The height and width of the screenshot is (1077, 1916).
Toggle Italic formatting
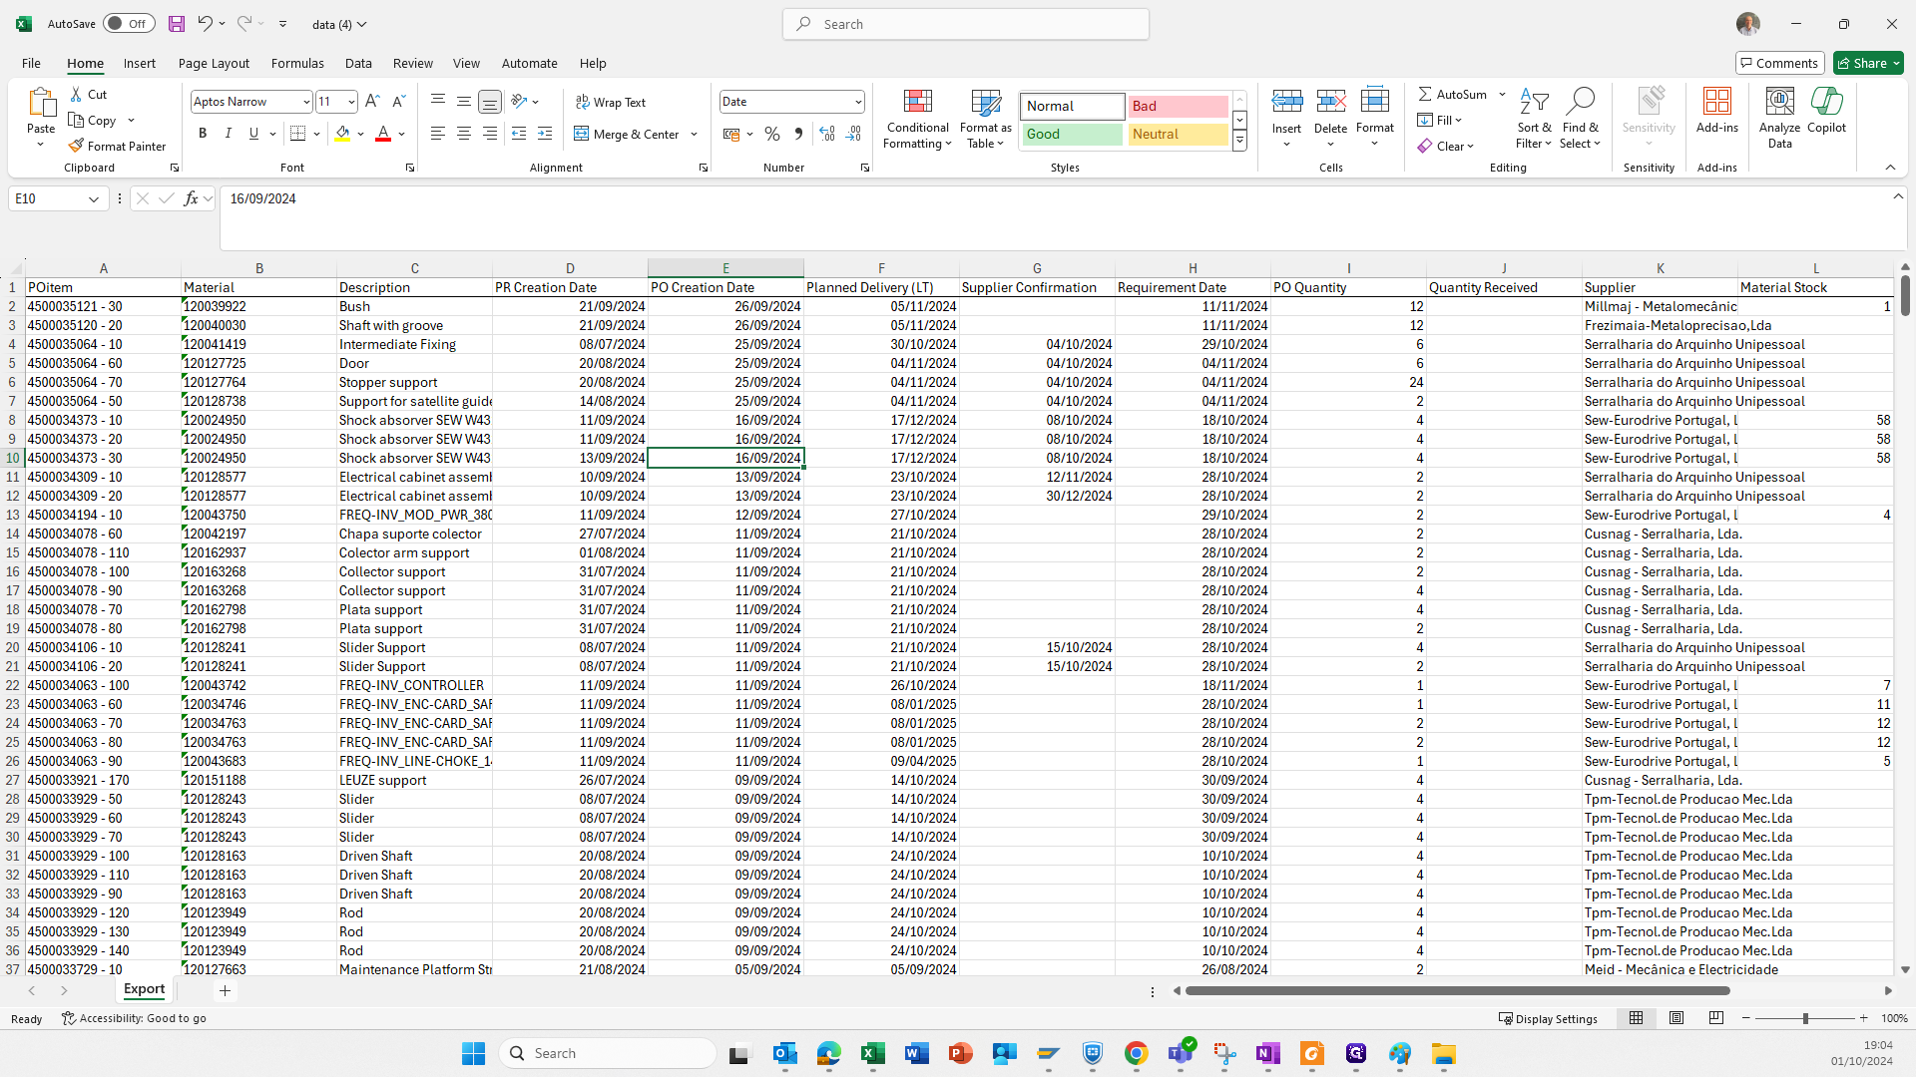pos(229,134)
